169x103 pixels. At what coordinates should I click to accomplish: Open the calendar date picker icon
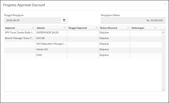(64, 20)
